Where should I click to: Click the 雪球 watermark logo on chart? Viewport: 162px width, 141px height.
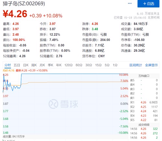(x=63, y=104)
